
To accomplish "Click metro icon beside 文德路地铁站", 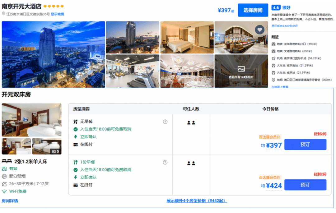I will 273,51.
